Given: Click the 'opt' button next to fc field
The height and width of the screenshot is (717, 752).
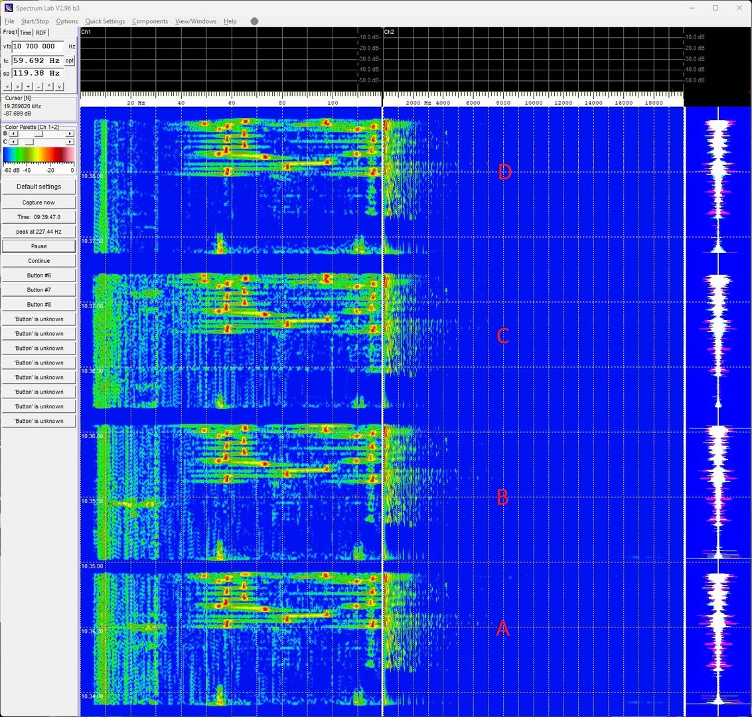Looking at the screenshot, I should click(70, 60).
